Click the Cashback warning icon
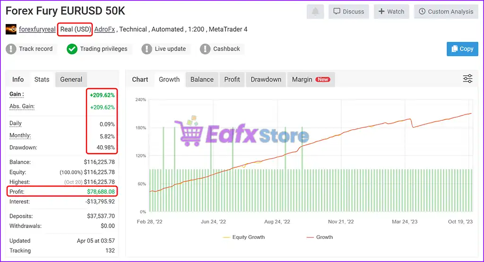Image resolution: width=484 pixels, height=262 pixels. (x=205, y=49)
